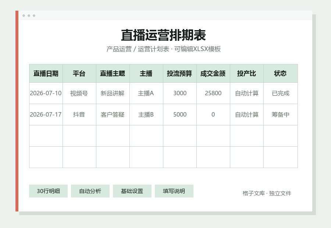
Task: Select the 客户答疑 topic cell
Action: tap(113, 115)
